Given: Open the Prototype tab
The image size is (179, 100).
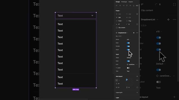Looking at the screenshot, I should coord(124,2).
